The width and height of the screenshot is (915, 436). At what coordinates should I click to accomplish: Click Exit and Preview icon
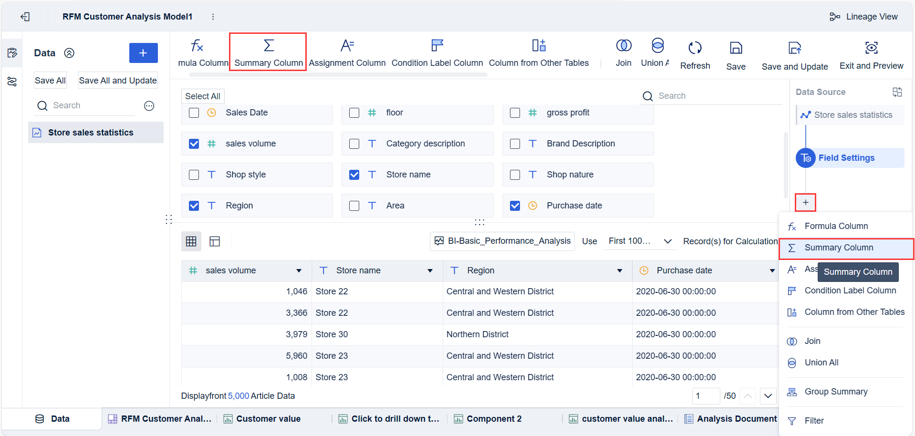click(872, 48)
